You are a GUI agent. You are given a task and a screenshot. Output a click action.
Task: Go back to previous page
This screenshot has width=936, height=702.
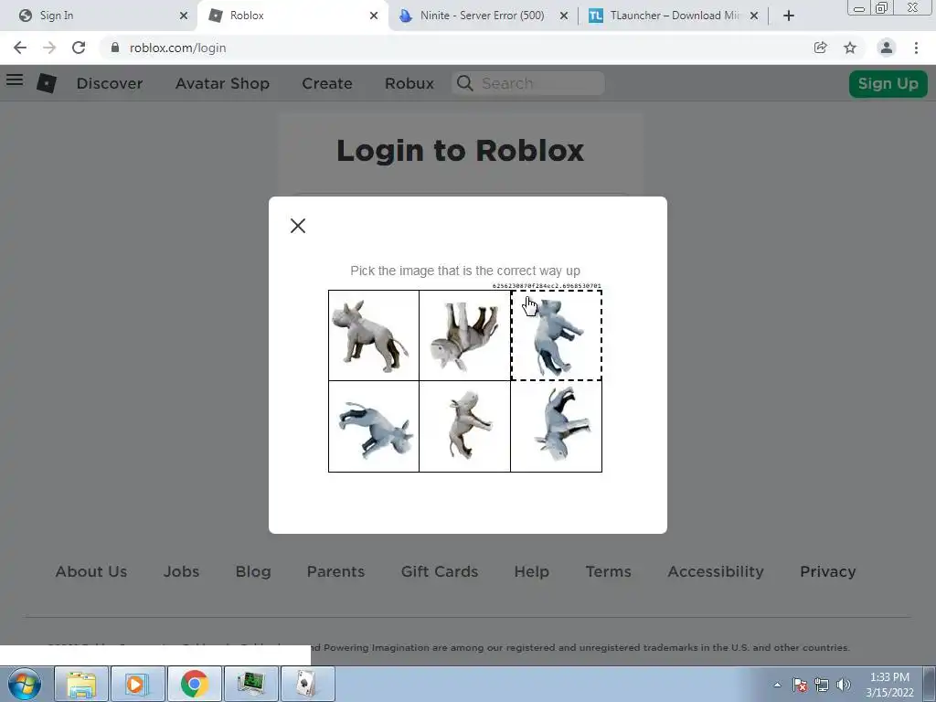[x=20, y=48]
